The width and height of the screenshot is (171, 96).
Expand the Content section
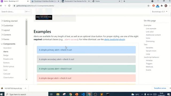point(6,35)
